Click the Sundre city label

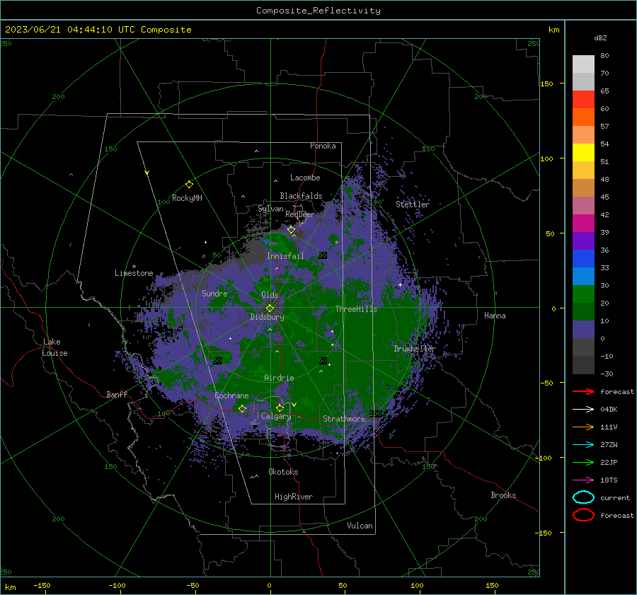point(214,293)
